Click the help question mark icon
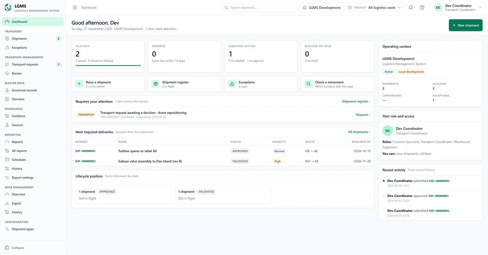Image resolution: width=488 pixels, height=255 pixels. pos(422,7)
